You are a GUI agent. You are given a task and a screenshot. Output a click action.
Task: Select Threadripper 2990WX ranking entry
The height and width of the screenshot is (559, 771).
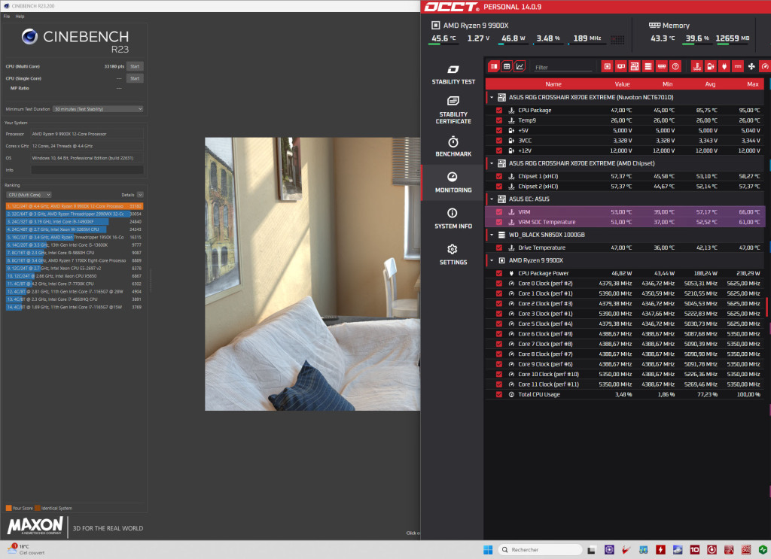coord(75,214)
